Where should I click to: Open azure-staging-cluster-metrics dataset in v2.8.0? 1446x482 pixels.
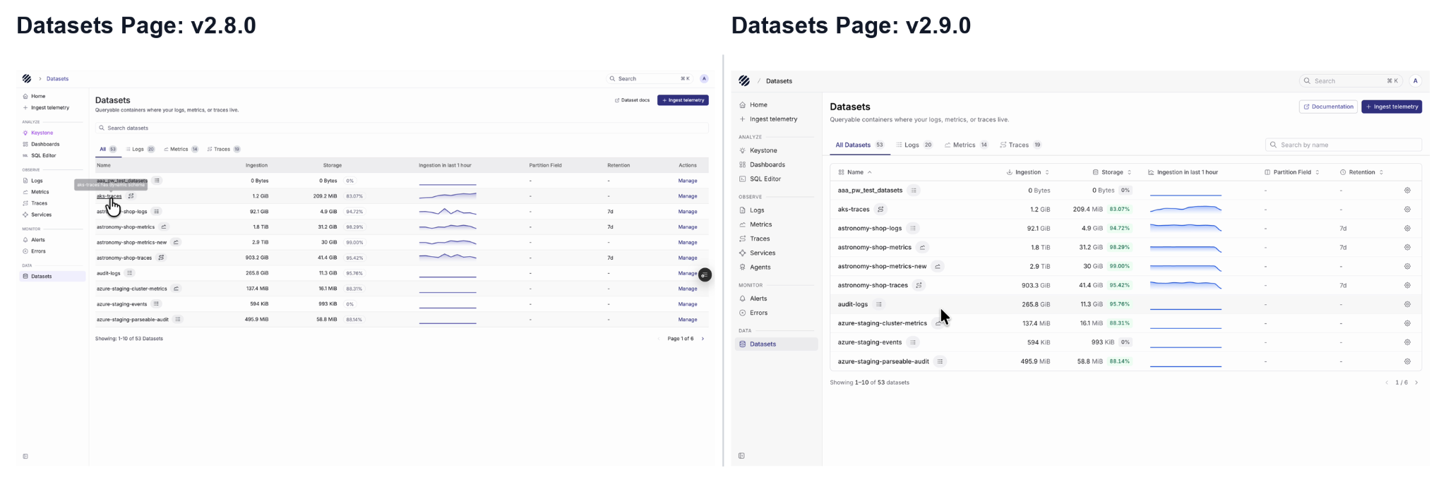click(132, 289)
